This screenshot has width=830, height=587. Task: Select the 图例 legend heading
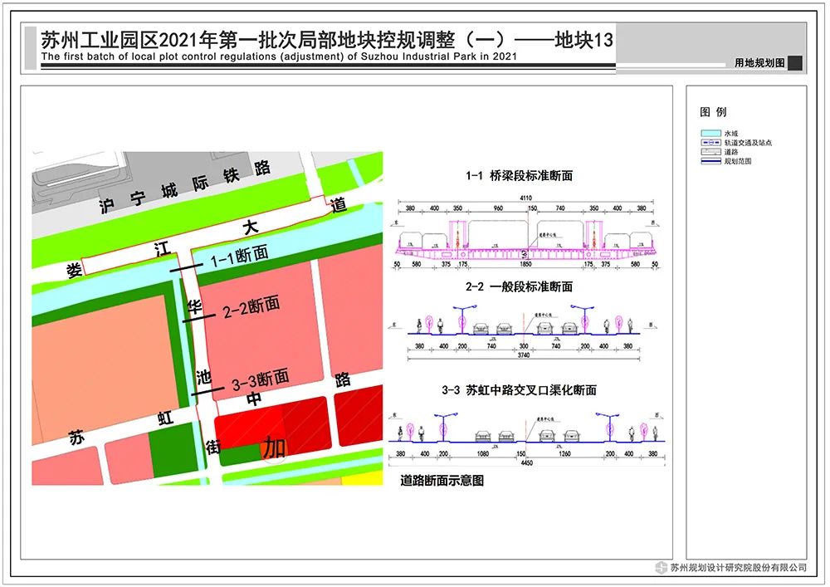(x=713, y=112)
